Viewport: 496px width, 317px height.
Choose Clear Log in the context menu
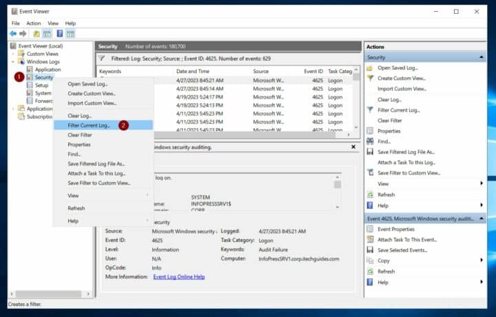coord(79,116)
